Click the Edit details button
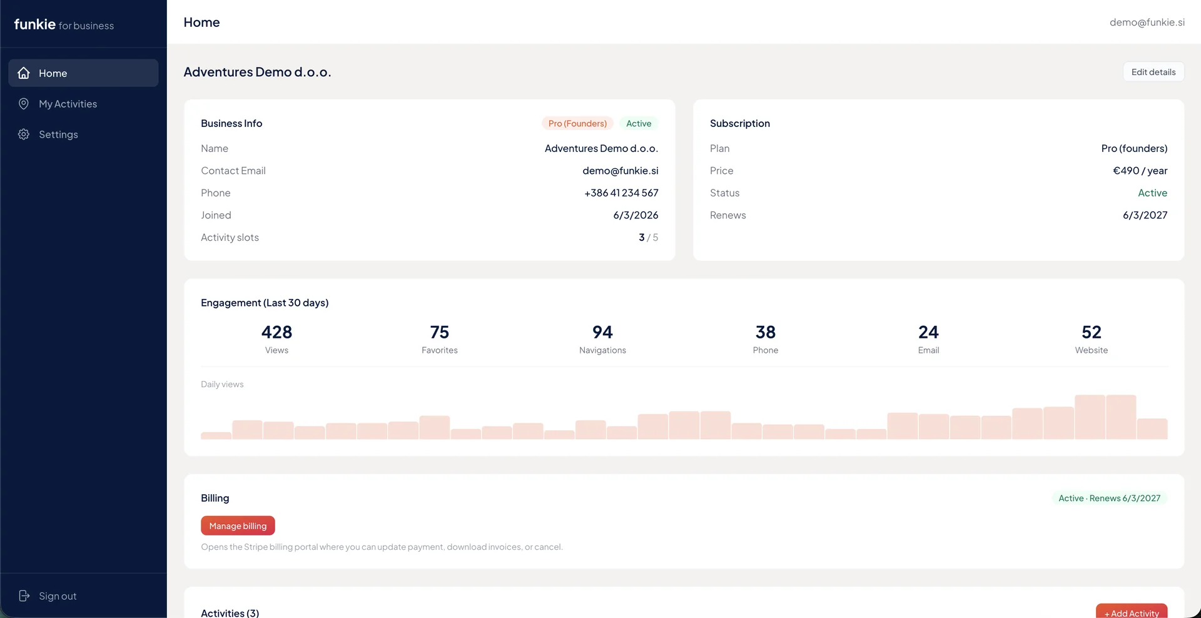 click(x=1153, y=72)
